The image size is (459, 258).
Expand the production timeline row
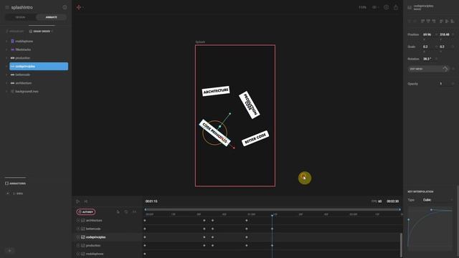click(78, 246)
